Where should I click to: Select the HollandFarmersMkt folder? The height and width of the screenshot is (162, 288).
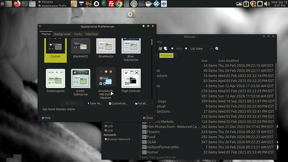(x=207, y=147)
